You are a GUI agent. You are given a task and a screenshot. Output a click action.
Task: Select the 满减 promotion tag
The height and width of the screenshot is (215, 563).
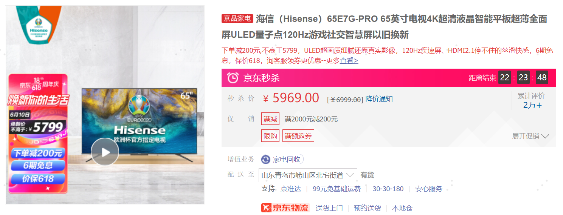(x=270, y=119)
